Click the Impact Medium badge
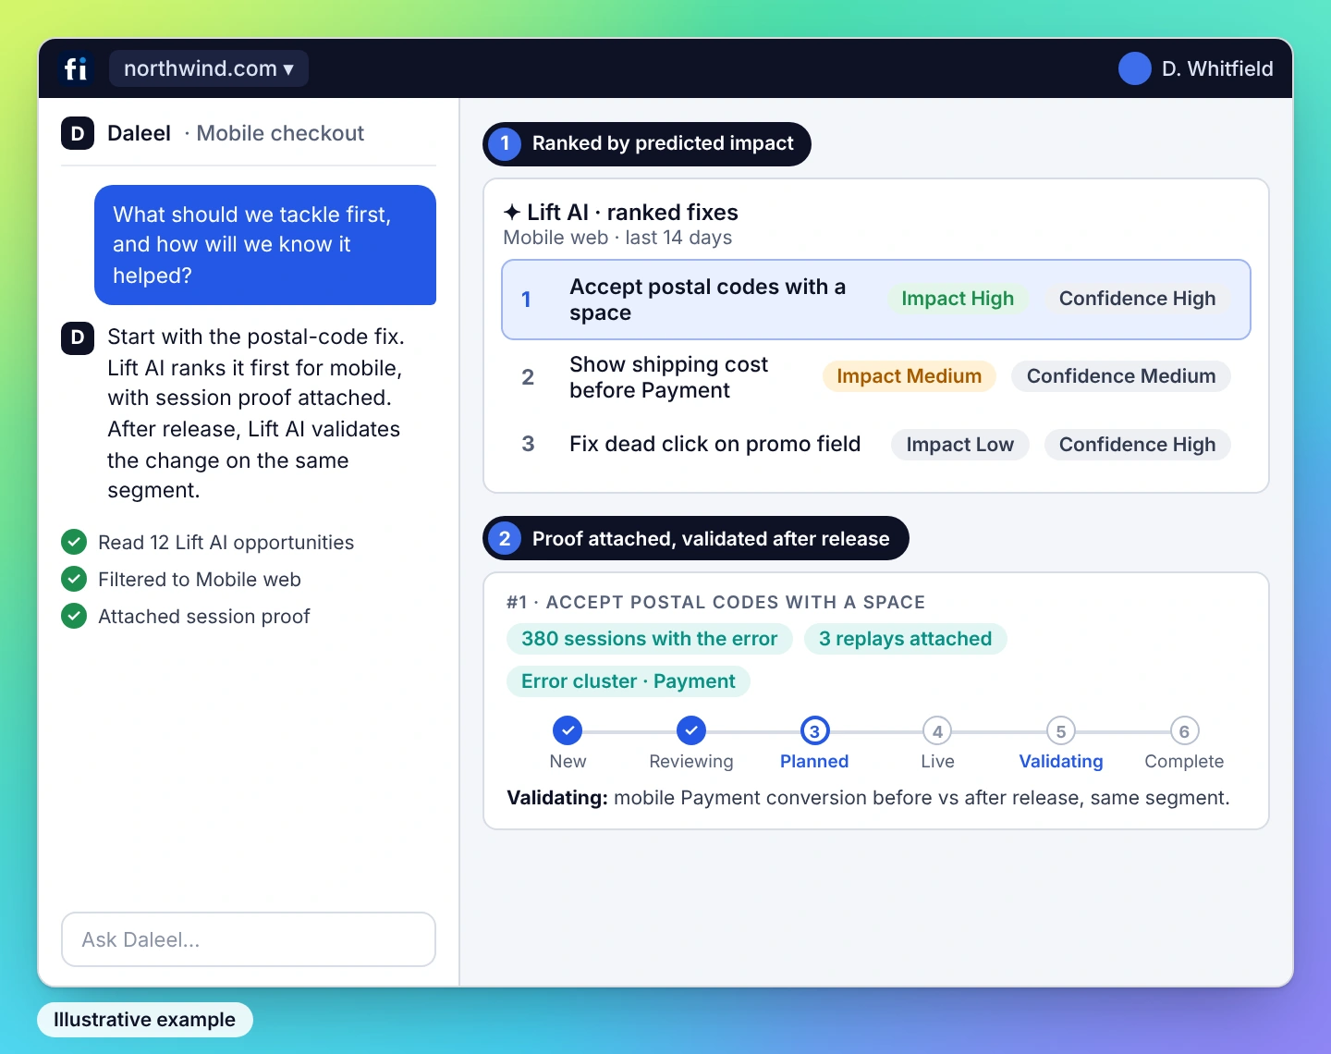1331x1054 pixels. [909, 376]
